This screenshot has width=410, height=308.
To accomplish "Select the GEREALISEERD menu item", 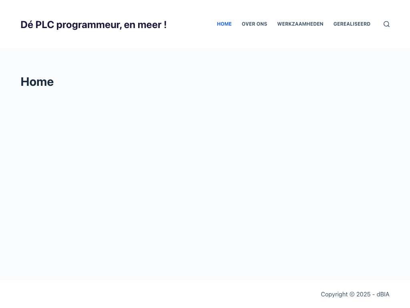I will (352, 24).
